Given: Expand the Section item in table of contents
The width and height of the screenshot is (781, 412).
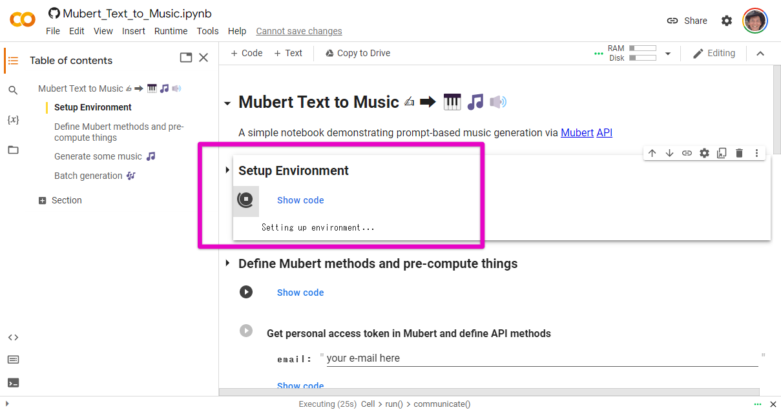Looking at the screenshot, I should (x=43, y=201).
